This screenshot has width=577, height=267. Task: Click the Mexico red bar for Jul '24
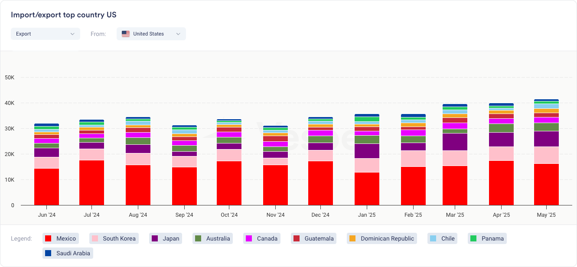pos(91,182)
